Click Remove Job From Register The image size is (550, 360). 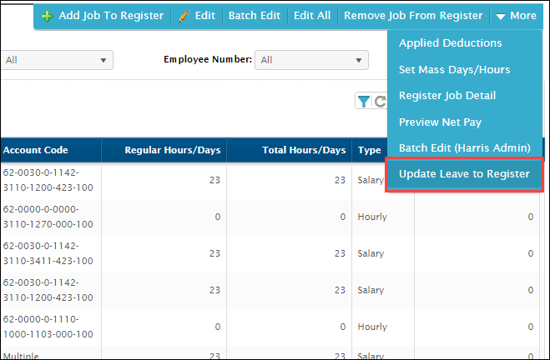(412, 16)
